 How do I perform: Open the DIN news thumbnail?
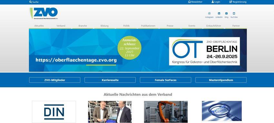coord(54,112)
